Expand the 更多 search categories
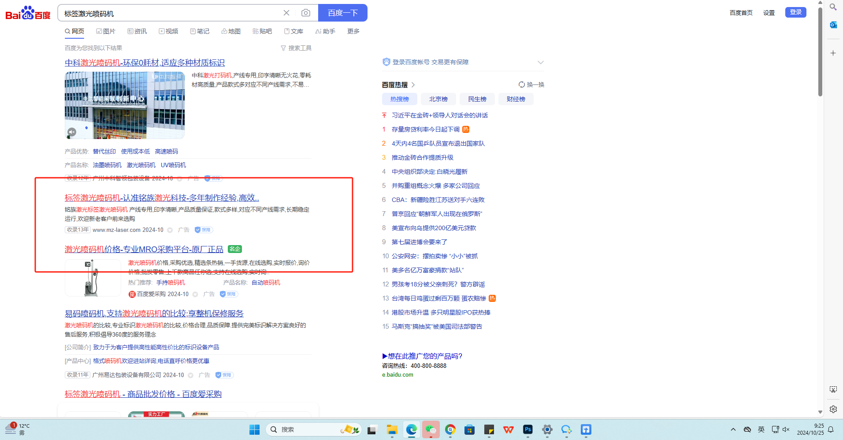843x440 pixels. click(353, 31)
